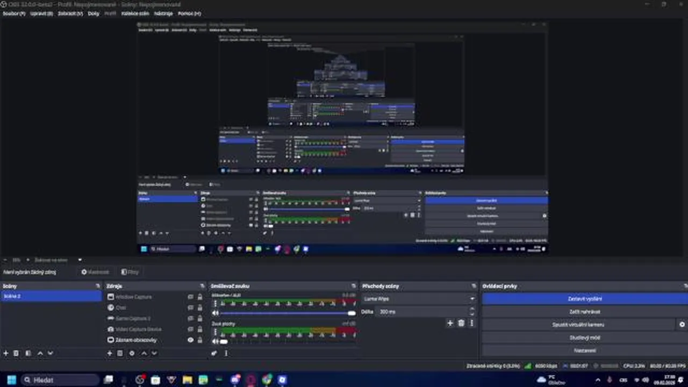Remove selected source with Zdroje trash icon

point(120,353)
